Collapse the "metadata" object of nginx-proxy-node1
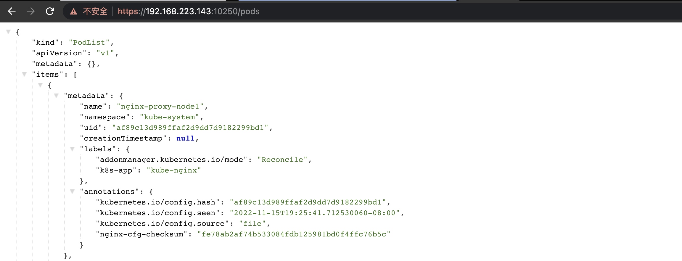The height and width of the screenshot is (261, 682). (56, 96)
